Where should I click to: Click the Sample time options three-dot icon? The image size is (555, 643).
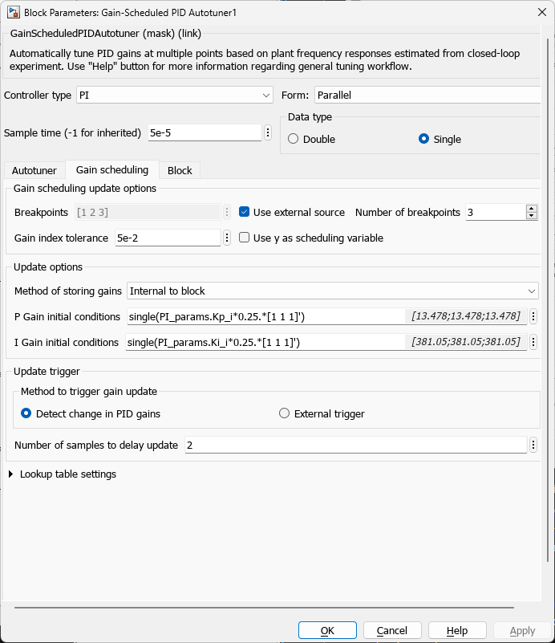point(267,132)
